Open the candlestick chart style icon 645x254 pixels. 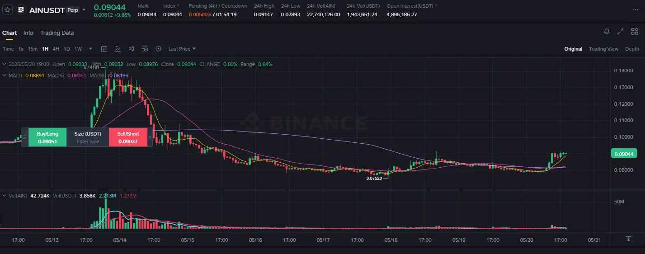click(x=132, y=49)
